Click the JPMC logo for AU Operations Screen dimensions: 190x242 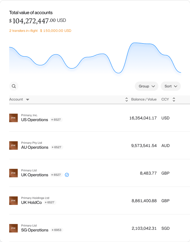coord(13,146)
